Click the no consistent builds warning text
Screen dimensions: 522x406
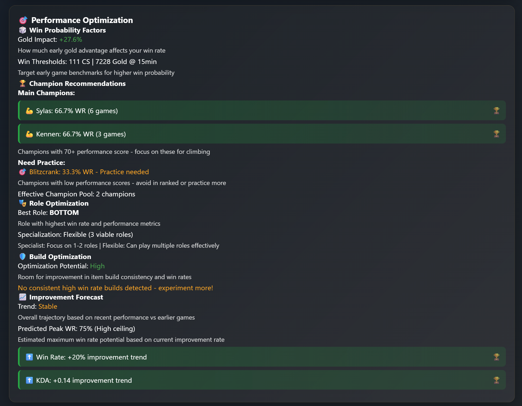click(x=115, y=288)
